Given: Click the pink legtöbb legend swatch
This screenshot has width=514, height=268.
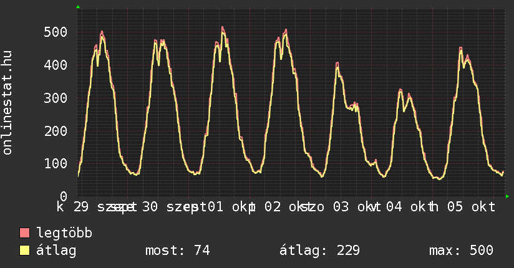Looking at the screenshot, I should (x=24, y=232).
